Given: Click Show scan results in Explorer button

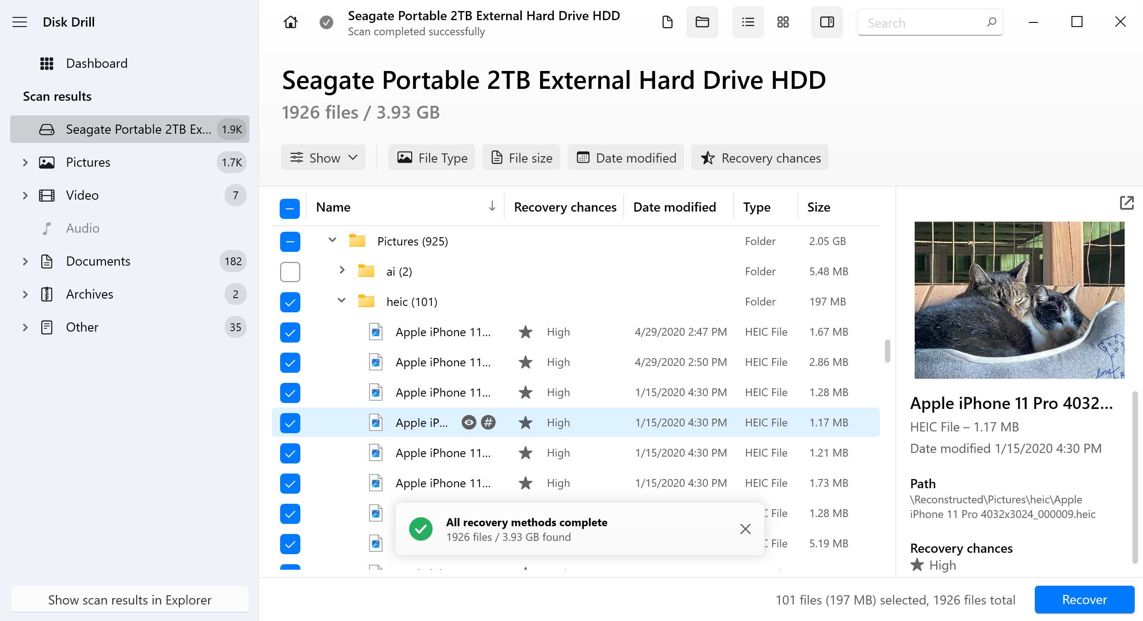Looking at the screenshot, I should click(x=130, y=599).
